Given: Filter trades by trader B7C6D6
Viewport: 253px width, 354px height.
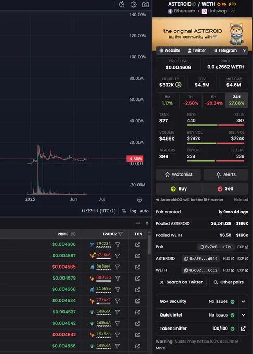Looking at the screenshot, I should (118, 256).
